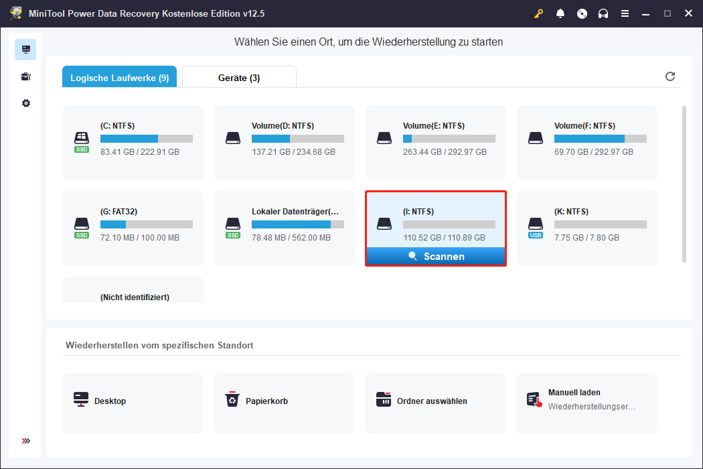Click the Ordner auswählen folder icon

(384, 399)
